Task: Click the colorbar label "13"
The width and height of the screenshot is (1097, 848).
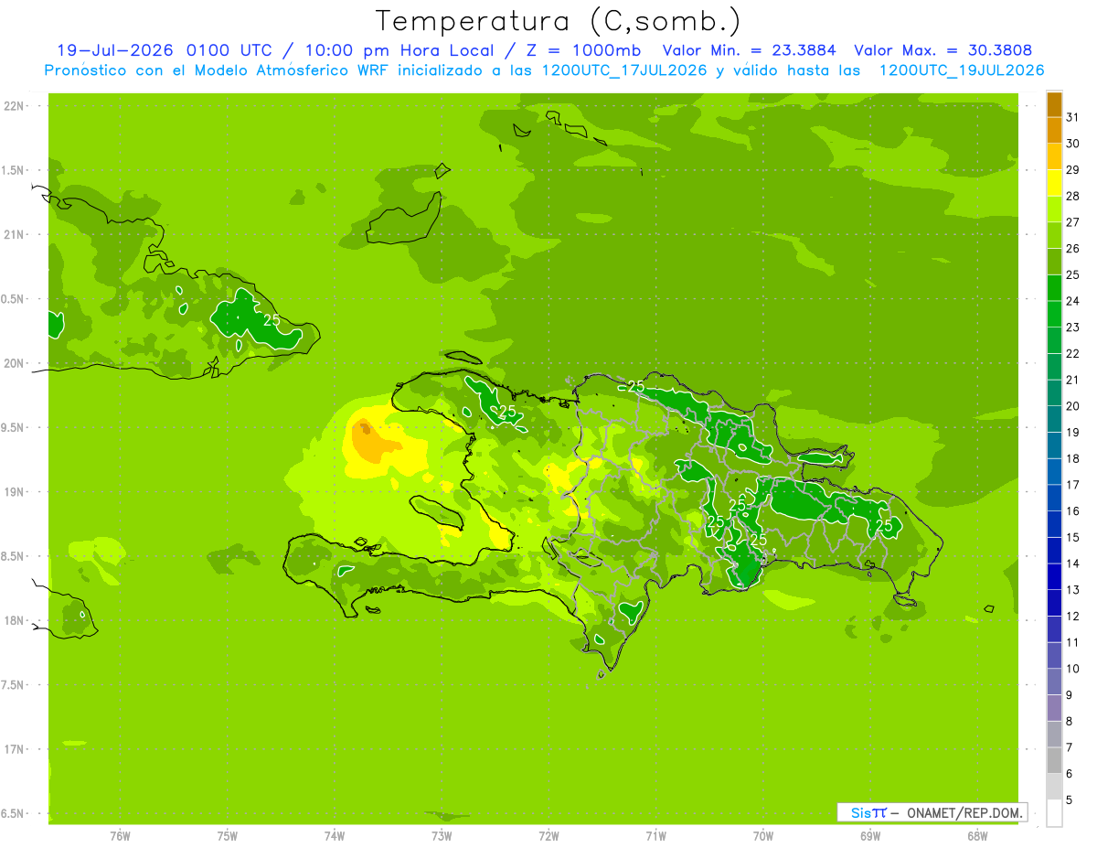Action: pos(1073,590)
